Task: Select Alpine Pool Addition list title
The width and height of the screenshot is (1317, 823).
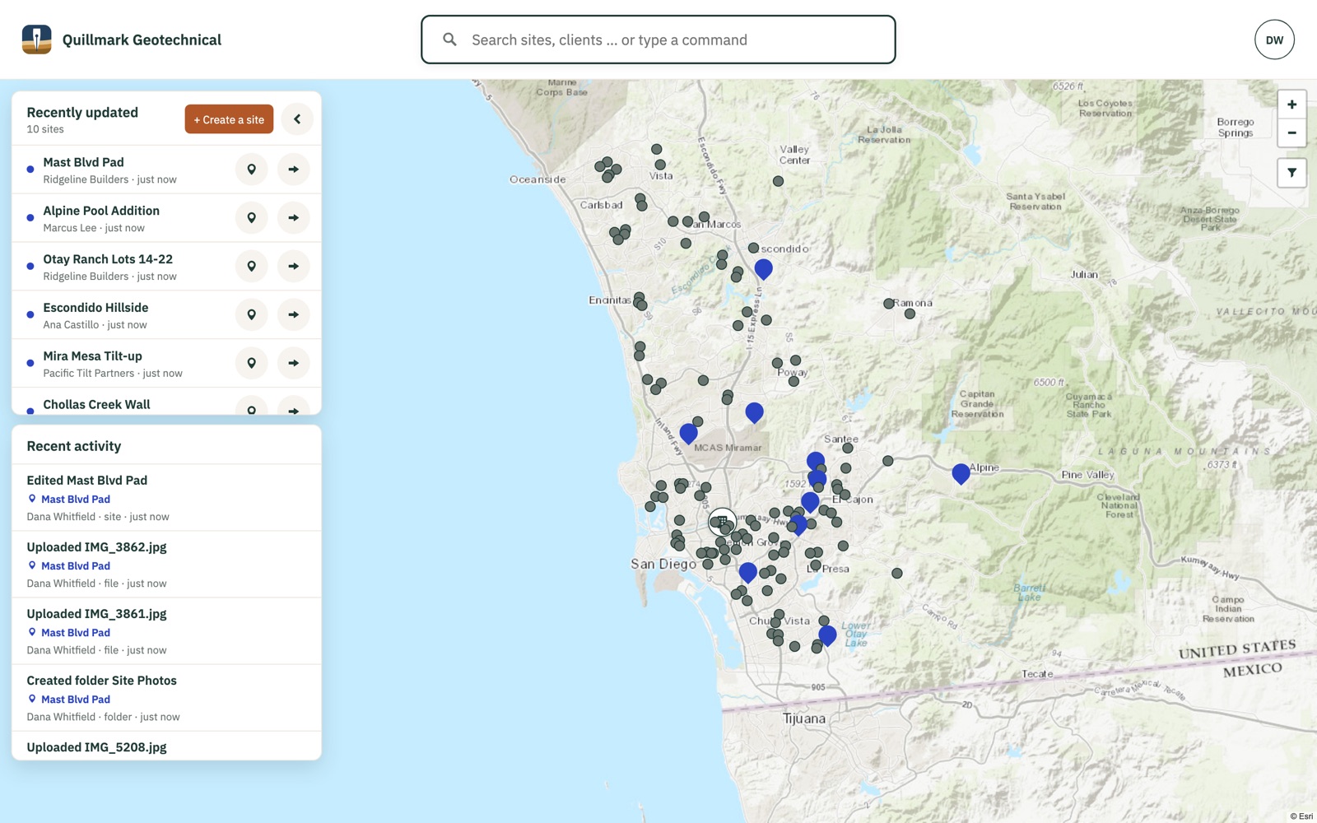Action: pyautogui.click(x=101, y=211)
